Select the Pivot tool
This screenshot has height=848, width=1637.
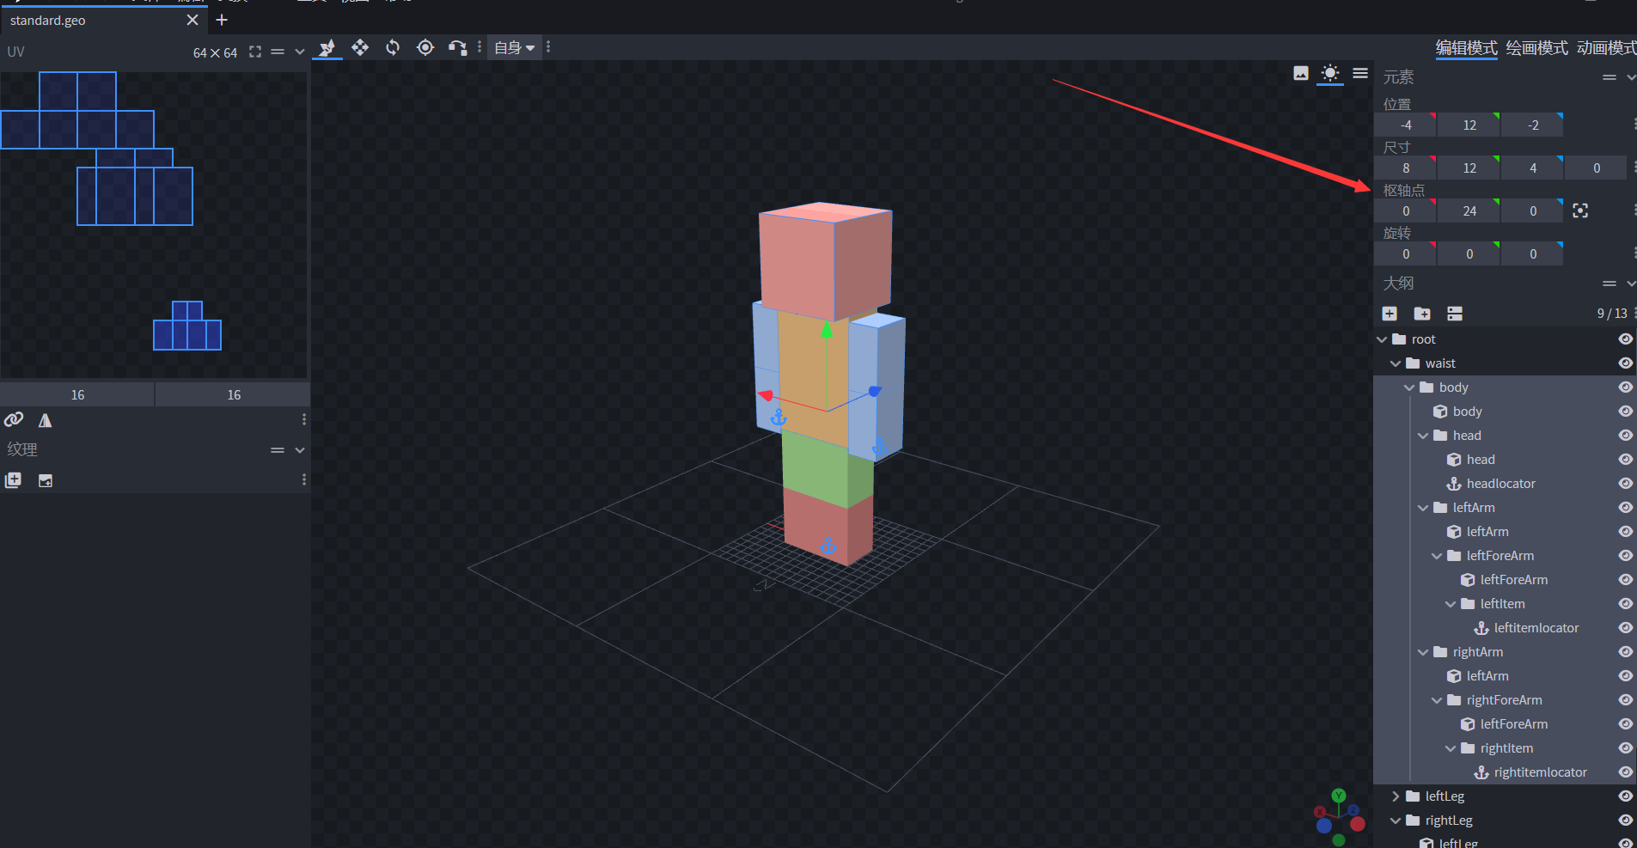coord(425,48)
